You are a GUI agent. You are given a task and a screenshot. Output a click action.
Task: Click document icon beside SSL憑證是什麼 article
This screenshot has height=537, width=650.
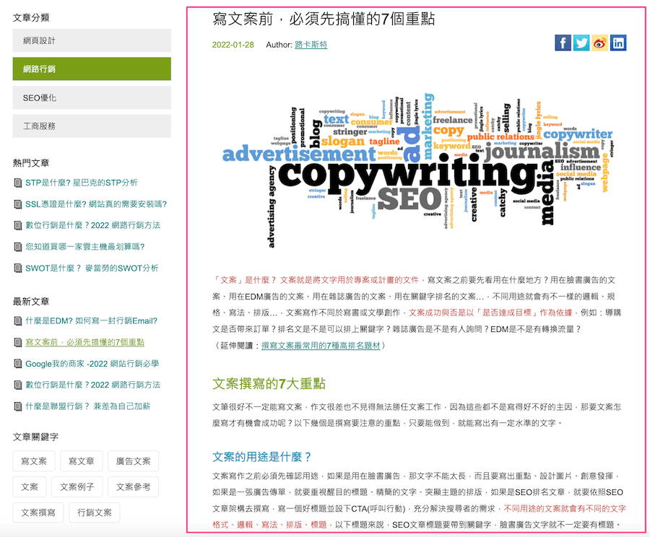coord(18,204)
